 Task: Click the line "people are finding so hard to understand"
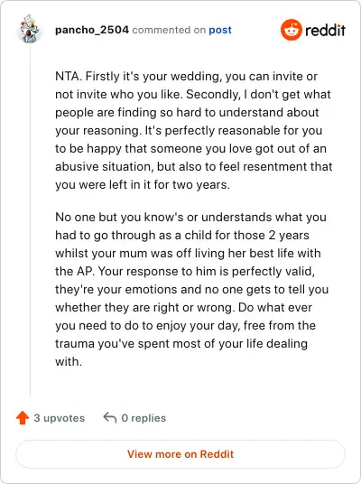[187, 112]
